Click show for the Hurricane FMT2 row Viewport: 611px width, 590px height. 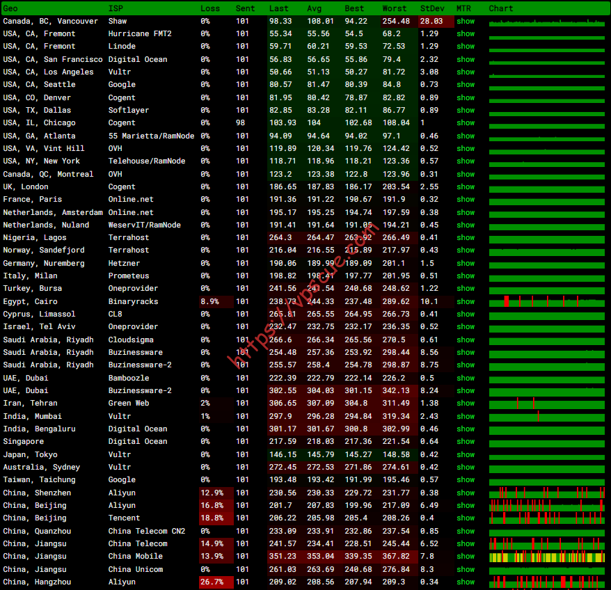(x=466, y=33)
